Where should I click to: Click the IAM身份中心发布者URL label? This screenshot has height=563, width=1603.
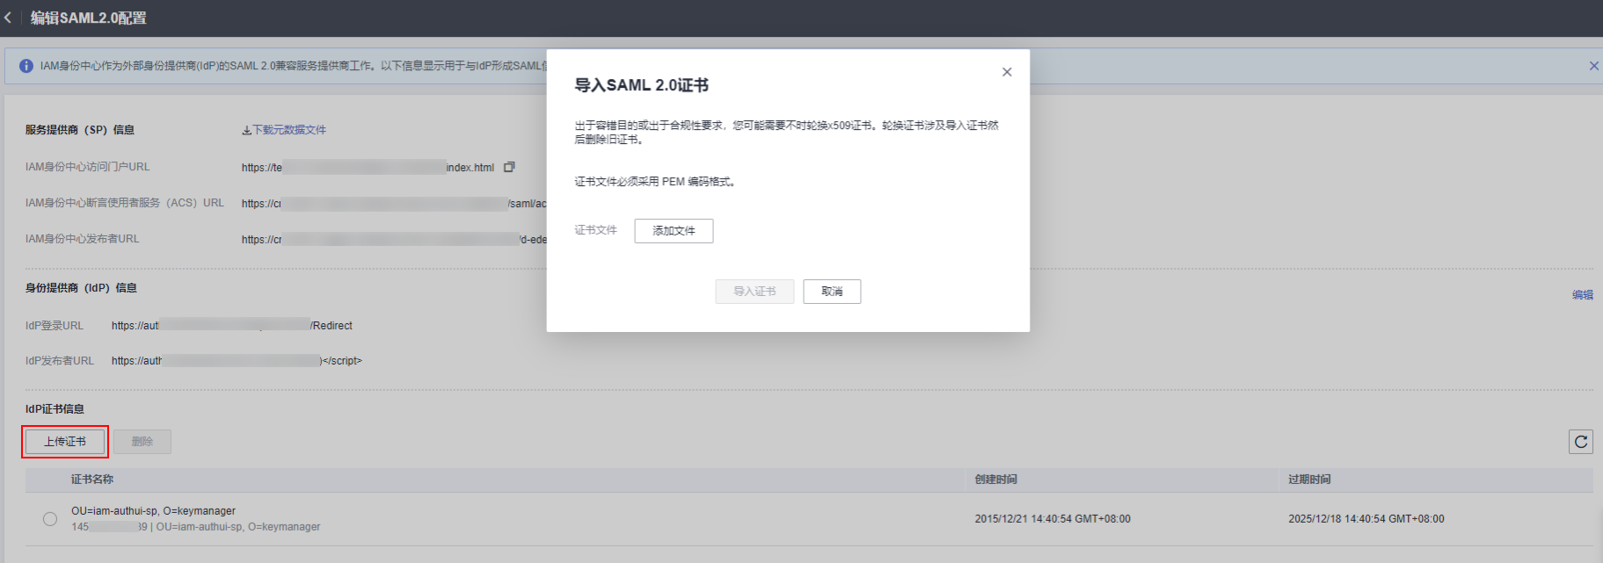(x=82, y=239)
